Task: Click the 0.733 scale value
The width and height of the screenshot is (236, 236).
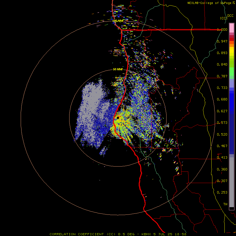Action: [x=222, y=88]
